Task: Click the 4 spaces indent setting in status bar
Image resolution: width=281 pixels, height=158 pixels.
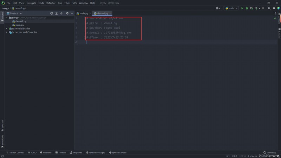Action: pyautogui.click(x=252, y=156)
